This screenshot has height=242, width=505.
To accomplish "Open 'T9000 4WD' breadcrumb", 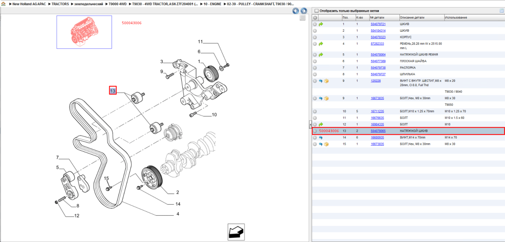I will 118,4.
